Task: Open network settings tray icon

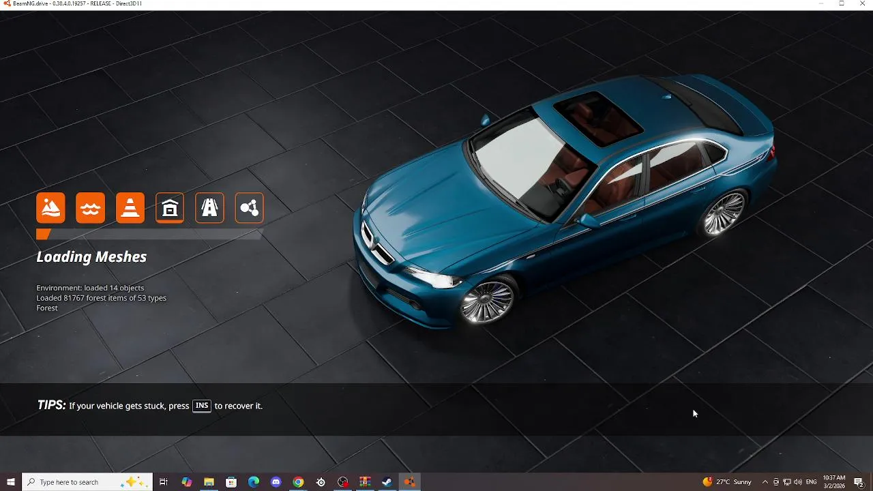Action: tap(787, 482)
